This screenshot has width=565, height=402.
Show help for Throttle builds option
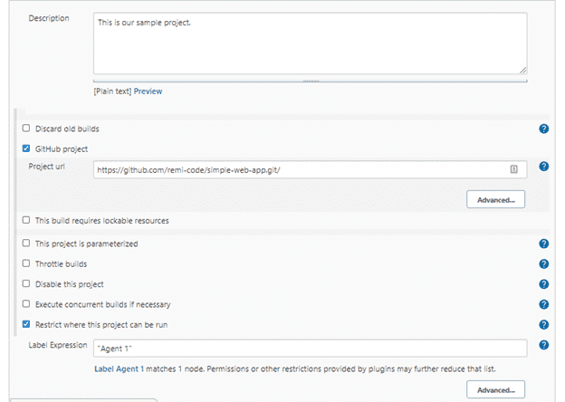(544, 263)
